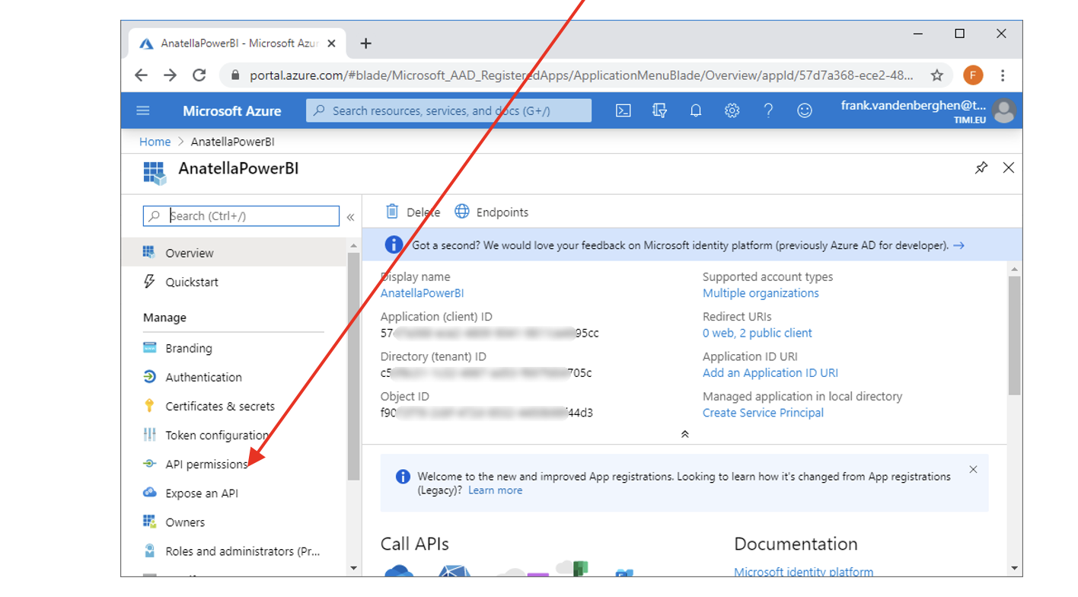
Task: Open directory and subscription filter icon
Action: 659,110
